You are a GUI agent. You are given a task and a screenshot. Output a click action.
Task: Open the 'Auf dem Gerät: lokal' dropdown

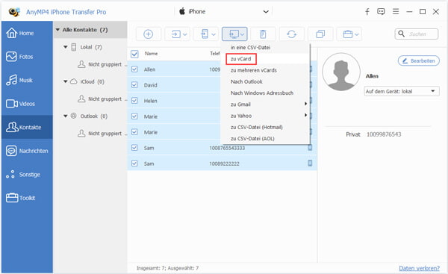tap(402, 91)
